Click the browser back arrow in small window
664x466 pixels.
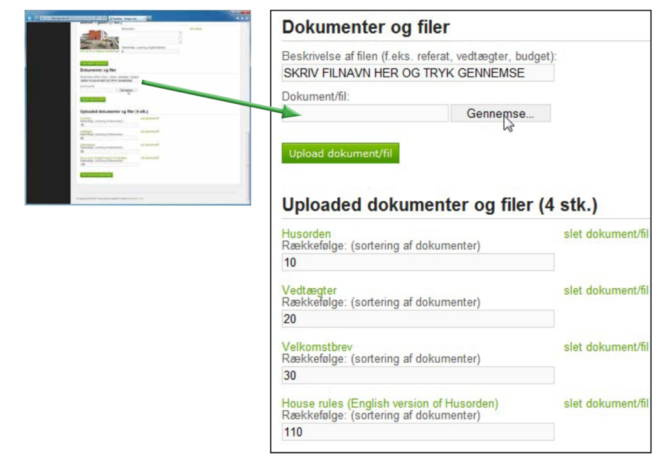(x=31, y=18)
